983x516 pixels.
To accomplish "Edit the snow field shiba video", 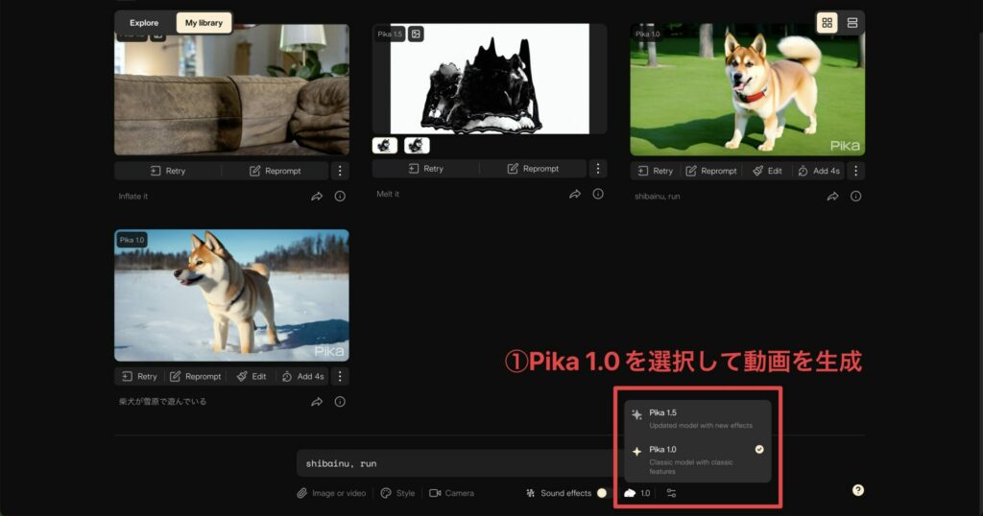I will pyautogui.click(x=252, y=376).
